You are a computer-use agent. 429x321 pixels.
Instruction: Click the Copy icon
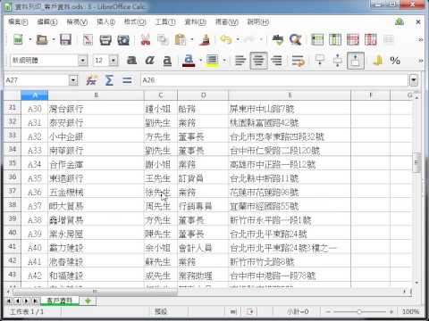[x=163, y=40]
